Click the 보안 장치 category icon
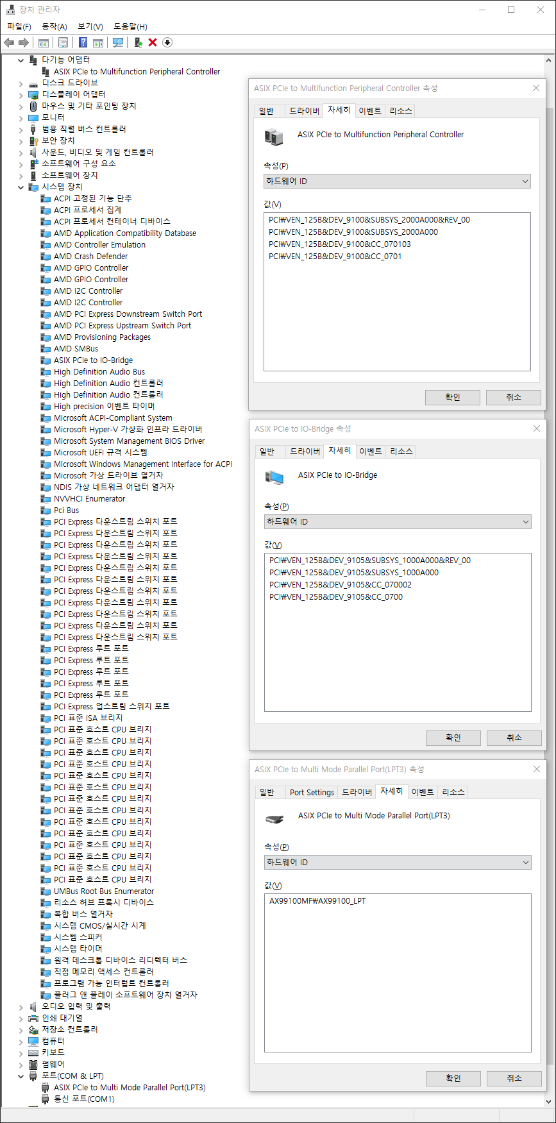 [x=33, y=140]
